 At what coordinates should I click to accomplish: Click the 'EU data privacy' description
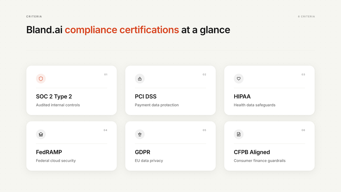point(149,161)
